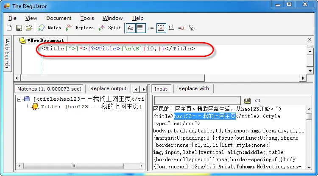The image size is (318, 176).
Task: Open the File menu
Action: 12,18
